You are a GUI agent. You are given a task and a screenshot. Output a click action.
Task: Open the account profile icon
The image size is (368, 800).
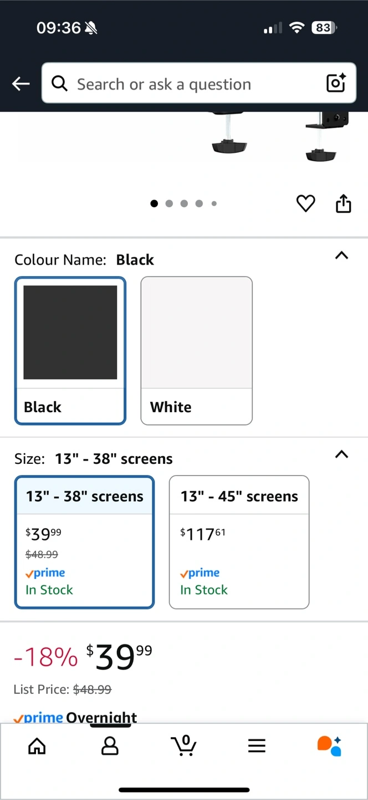pos(110,746)
